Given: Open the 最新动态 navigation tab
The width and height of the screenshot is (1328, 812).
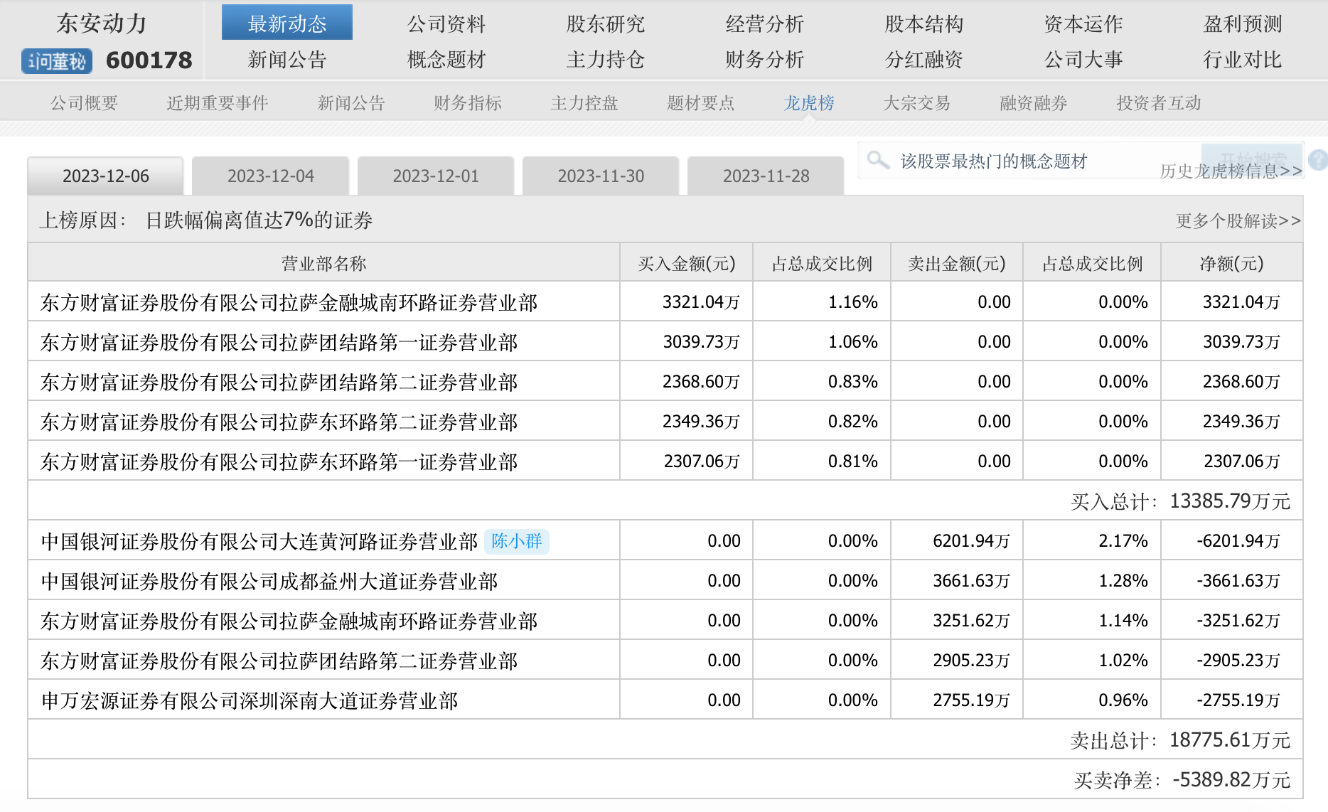Looking at the screenshot, I should coord(287,23).
